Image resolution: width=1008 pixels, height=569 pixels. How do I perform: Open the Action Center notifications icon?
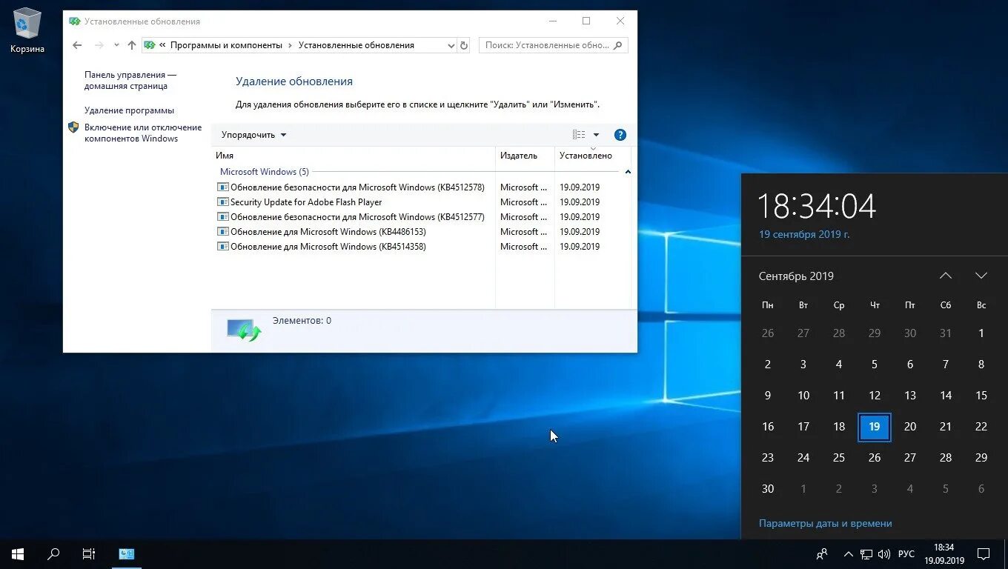pos(984,554)
